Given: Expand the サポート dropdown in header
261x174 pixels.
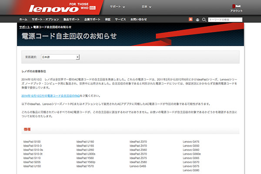Looking at the screenshot, I should coord(118,7).
